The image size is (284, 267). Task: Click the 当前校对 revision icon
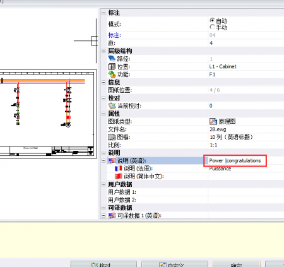pos(112,105)
